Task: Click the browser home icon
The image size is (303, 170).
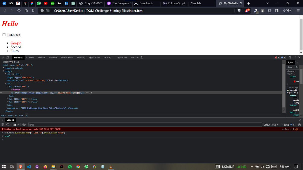Action: [26, 11]
